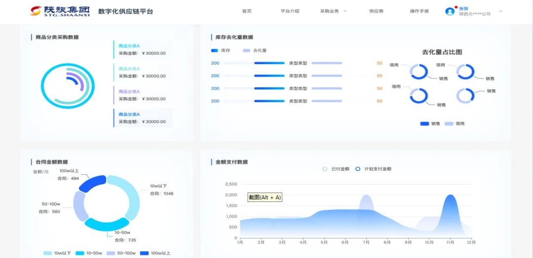Click the top-left 去化量 donut chart
533x258 pixels.
coord(419,72)
